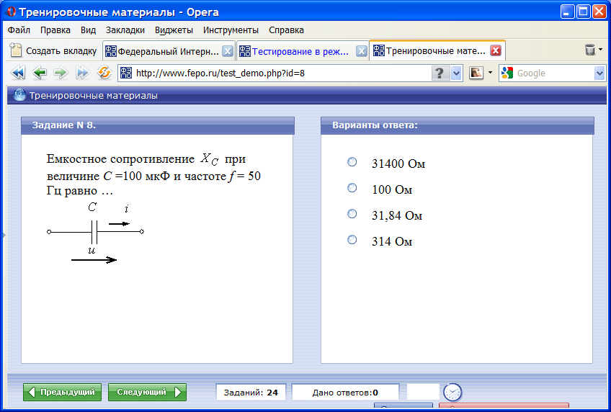Close the Тестирование в реж... tab
This screenshot has width=611, height=412.
click(x=362, y=51)
